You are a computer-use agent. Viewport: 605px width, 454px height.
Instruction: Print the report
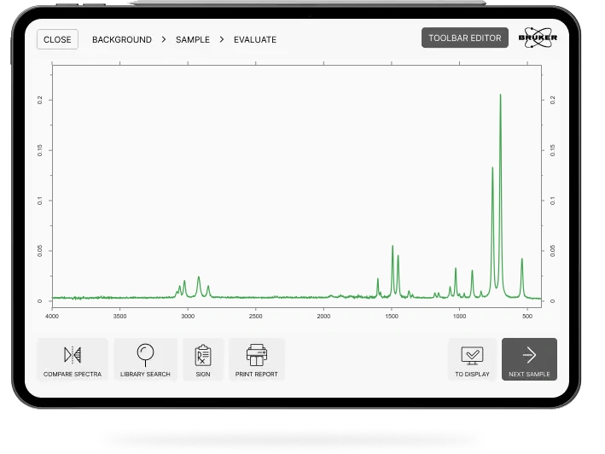click(x=257, y=359)
